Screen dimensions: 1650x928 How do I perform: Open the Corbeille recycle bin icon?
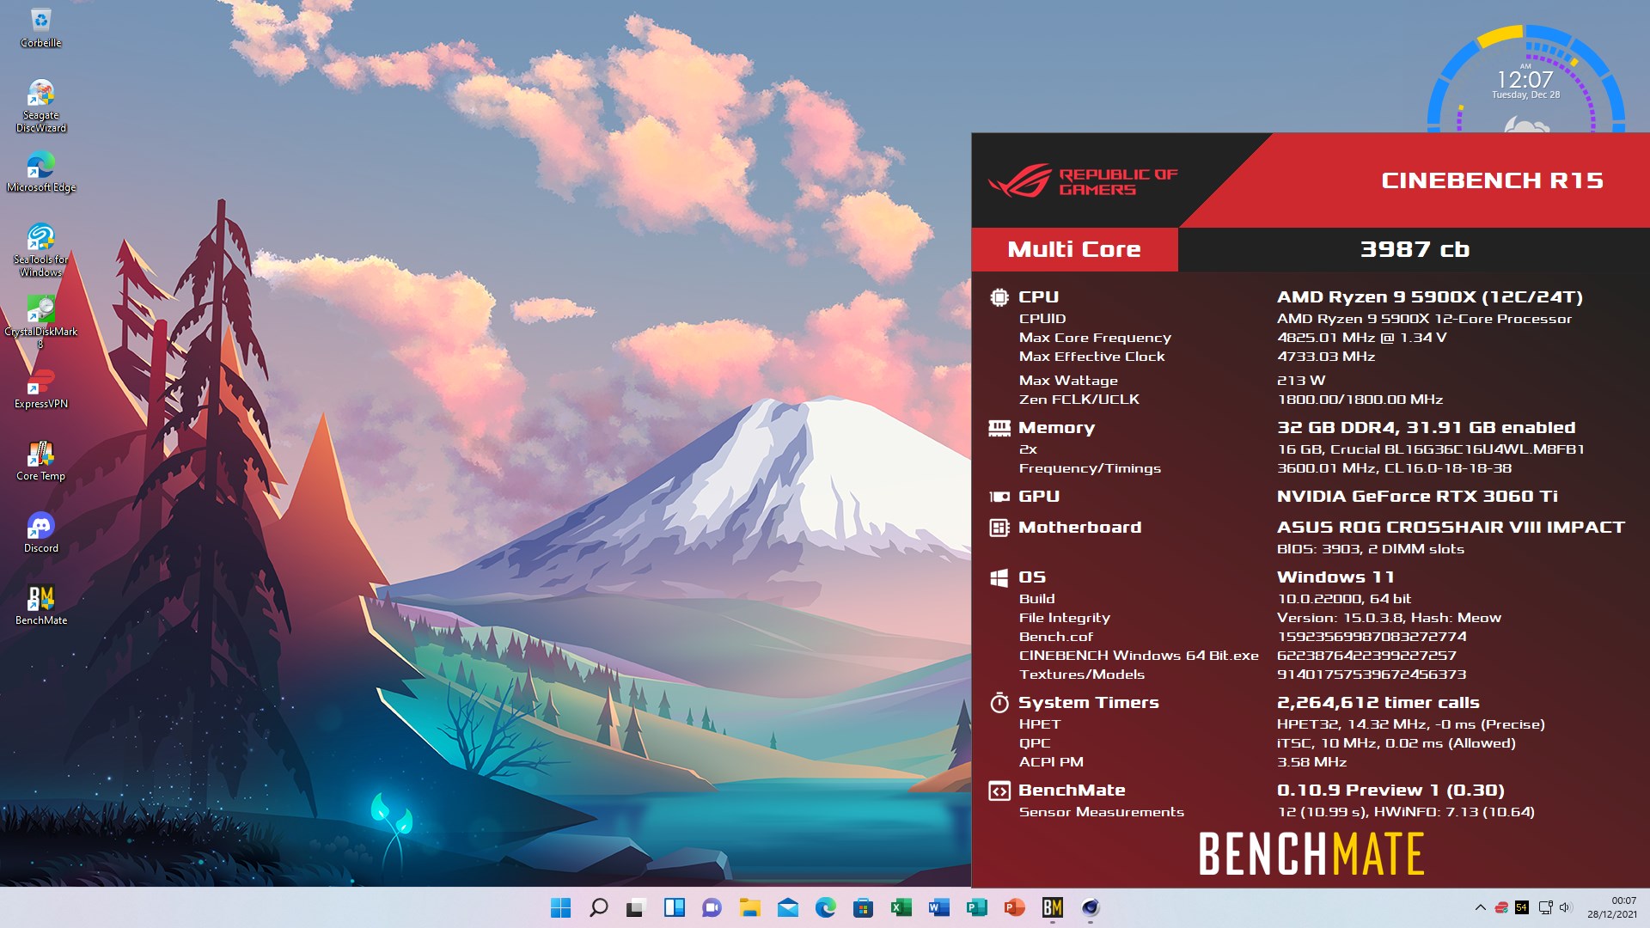point(40,27)
